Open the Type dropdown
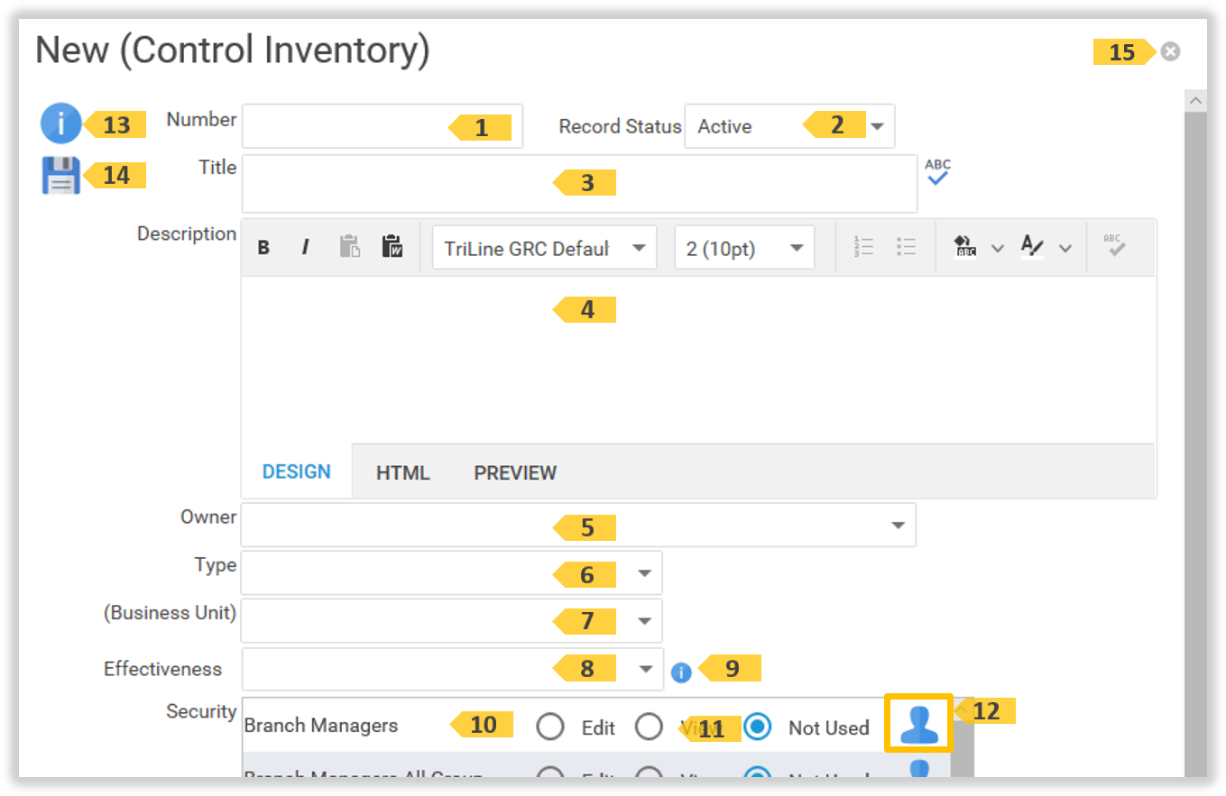 [646, 572]
